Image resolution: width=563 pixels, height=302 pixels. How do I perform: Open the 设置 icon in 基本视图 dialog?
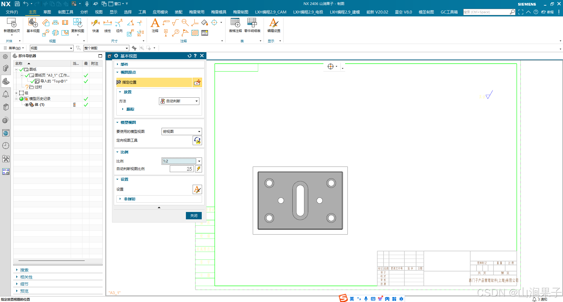(x=197, y=189)
